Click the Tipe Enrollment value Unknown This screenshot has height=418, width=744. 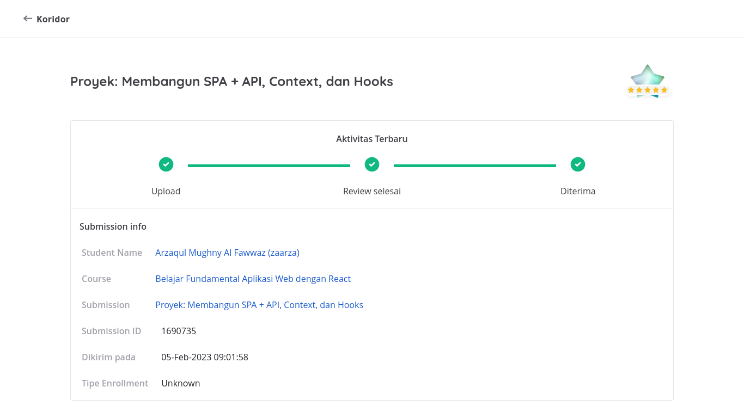click(181, 383)
